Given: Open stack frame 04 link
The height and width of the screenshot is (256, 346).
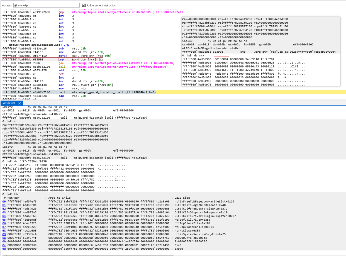Looking at the screenshot, I should 4,216.
